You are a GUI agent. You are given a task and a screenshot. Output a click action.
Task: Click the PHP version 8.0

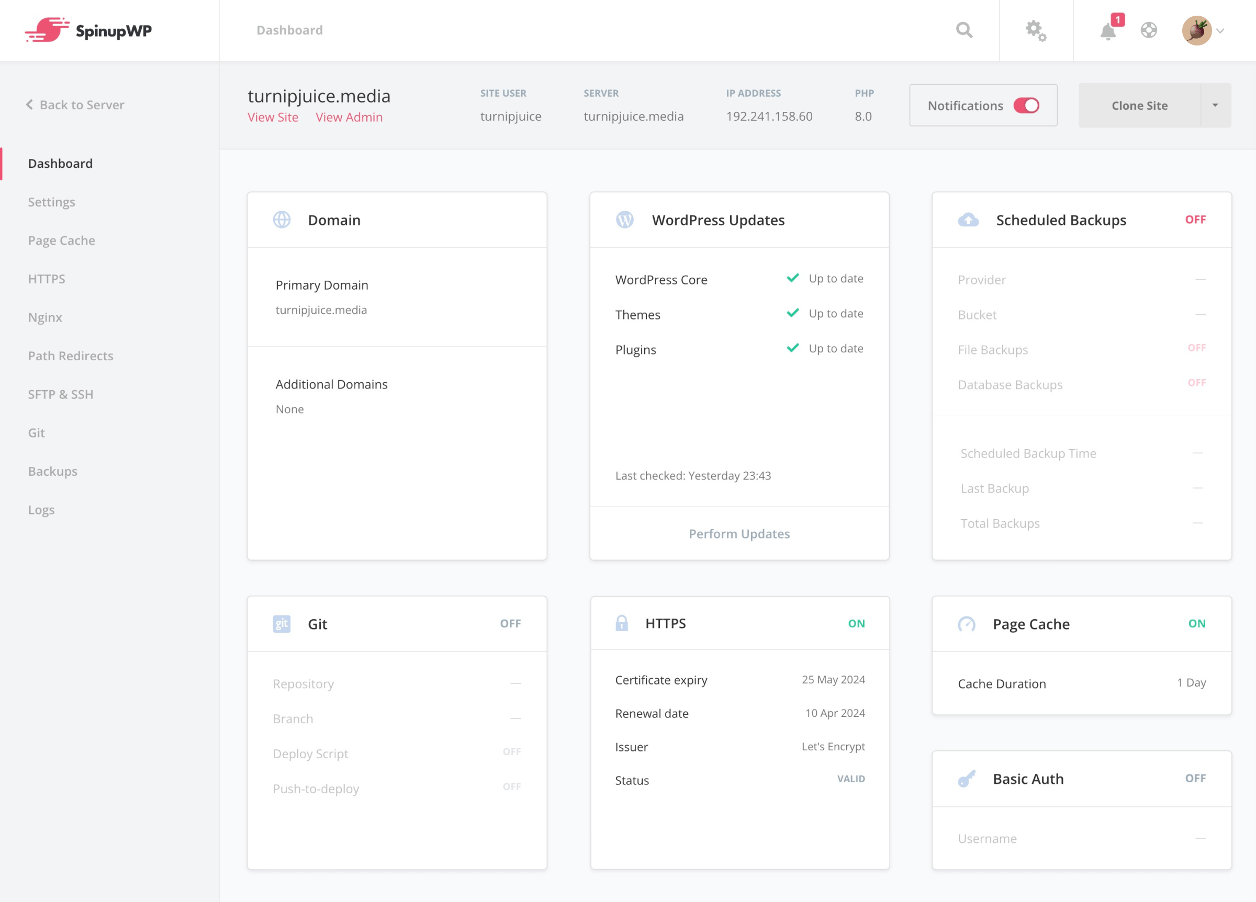point(863,116)
